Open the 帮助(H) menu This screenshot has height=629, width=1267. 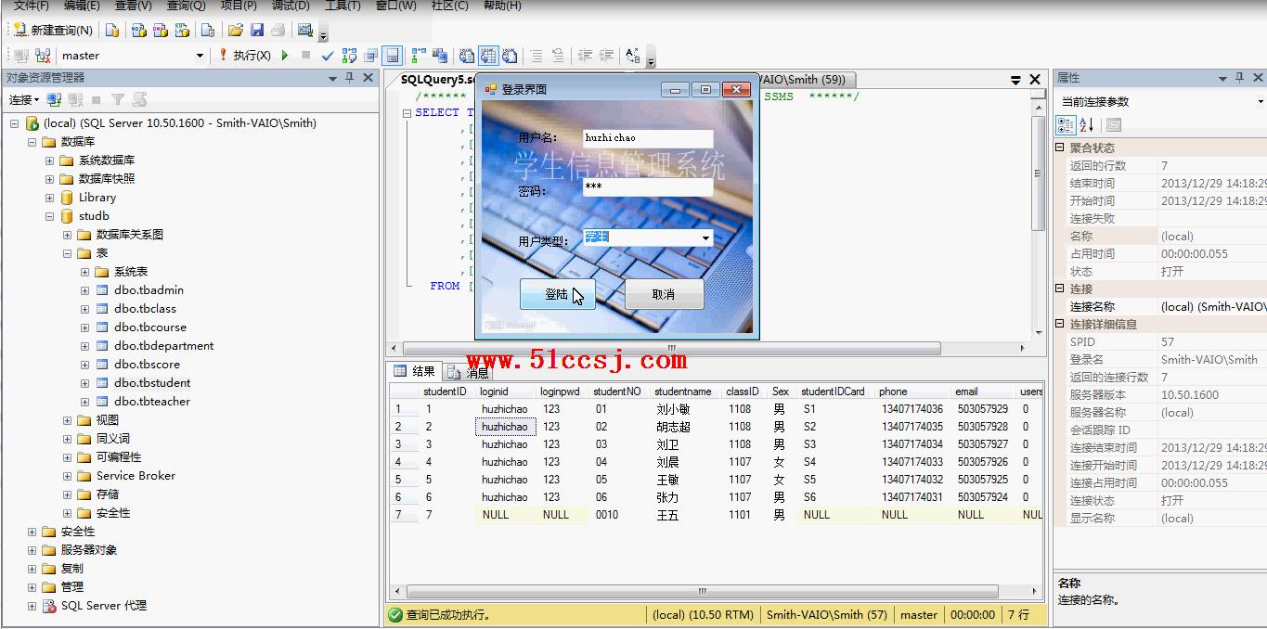(x=502, y=6)
